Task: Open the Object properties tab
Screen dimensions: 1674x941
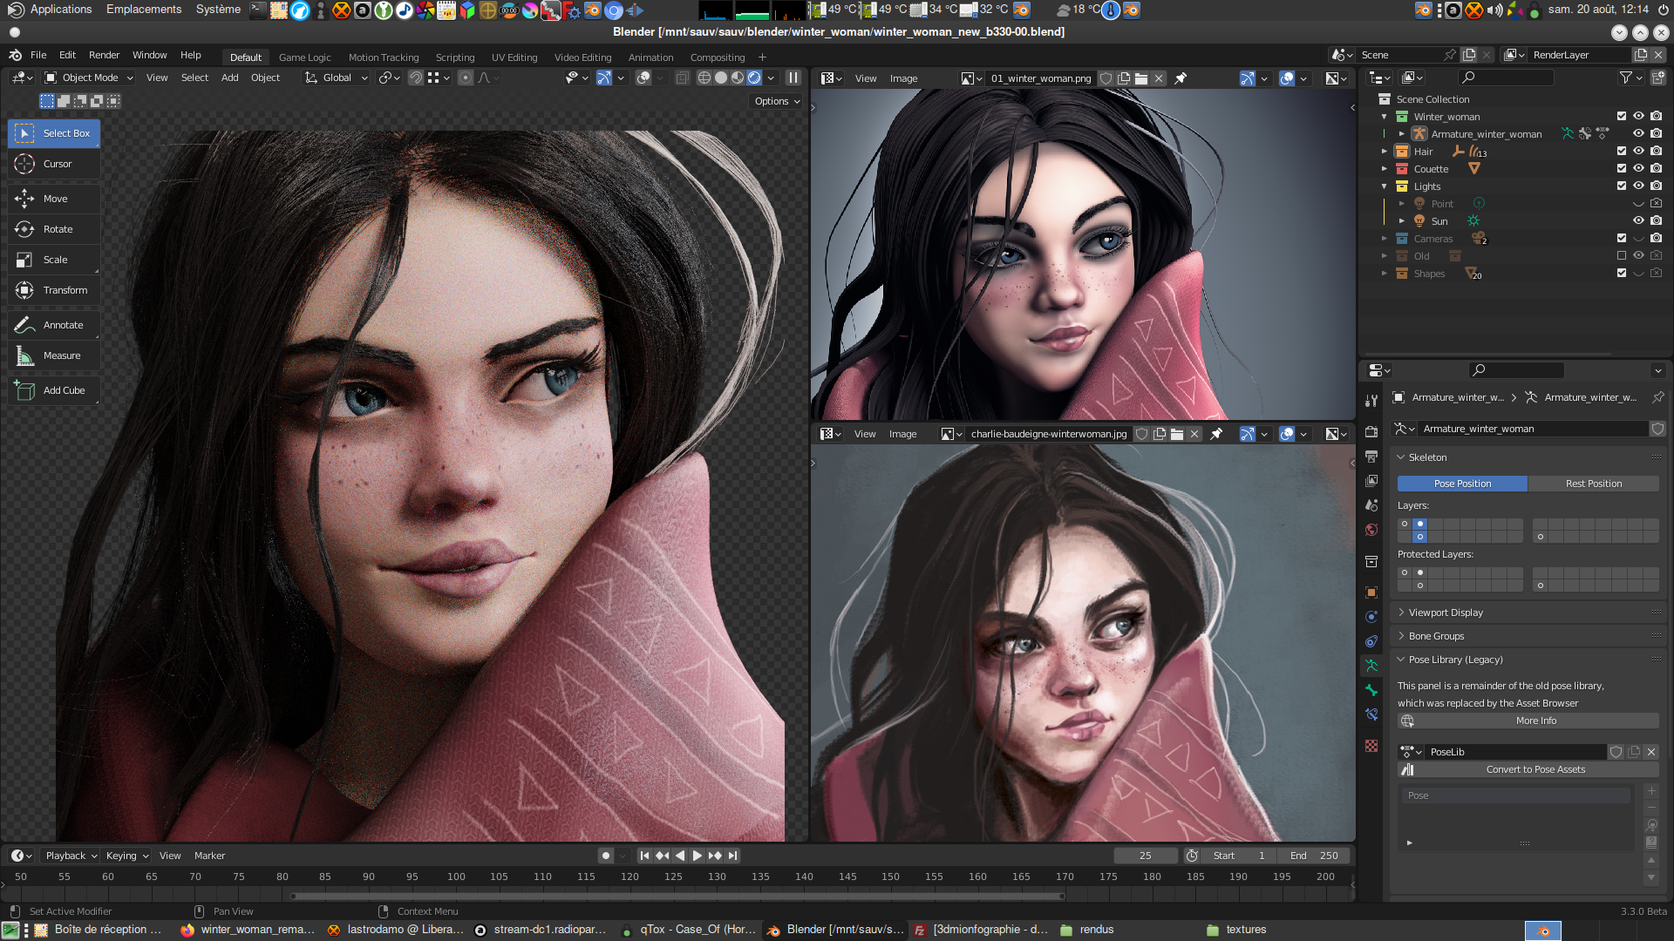Action: [x=1371, y=592]
